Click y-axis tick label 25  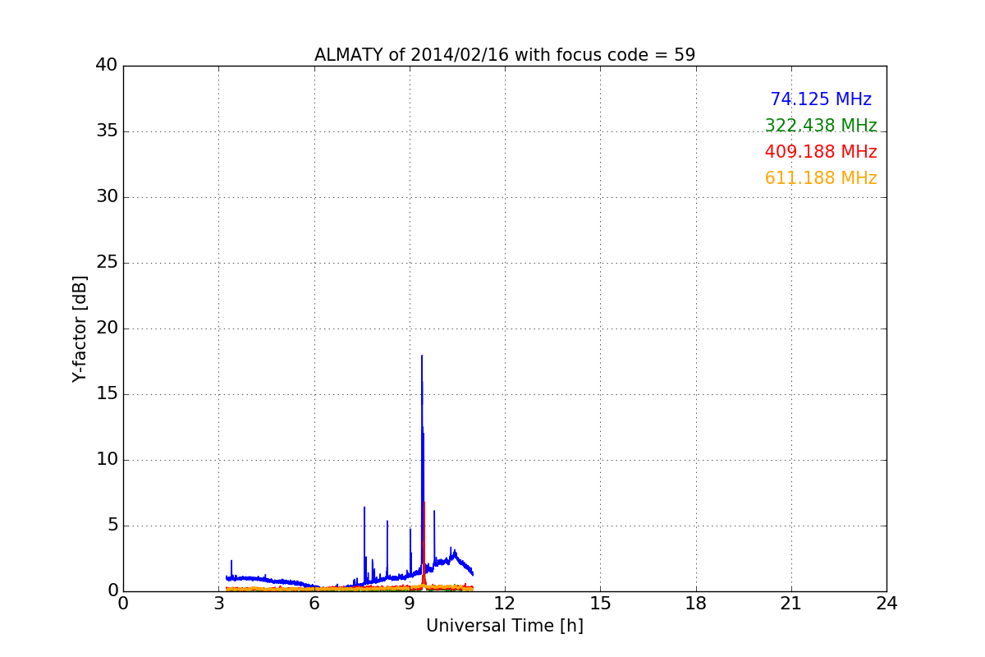point(107,263)
